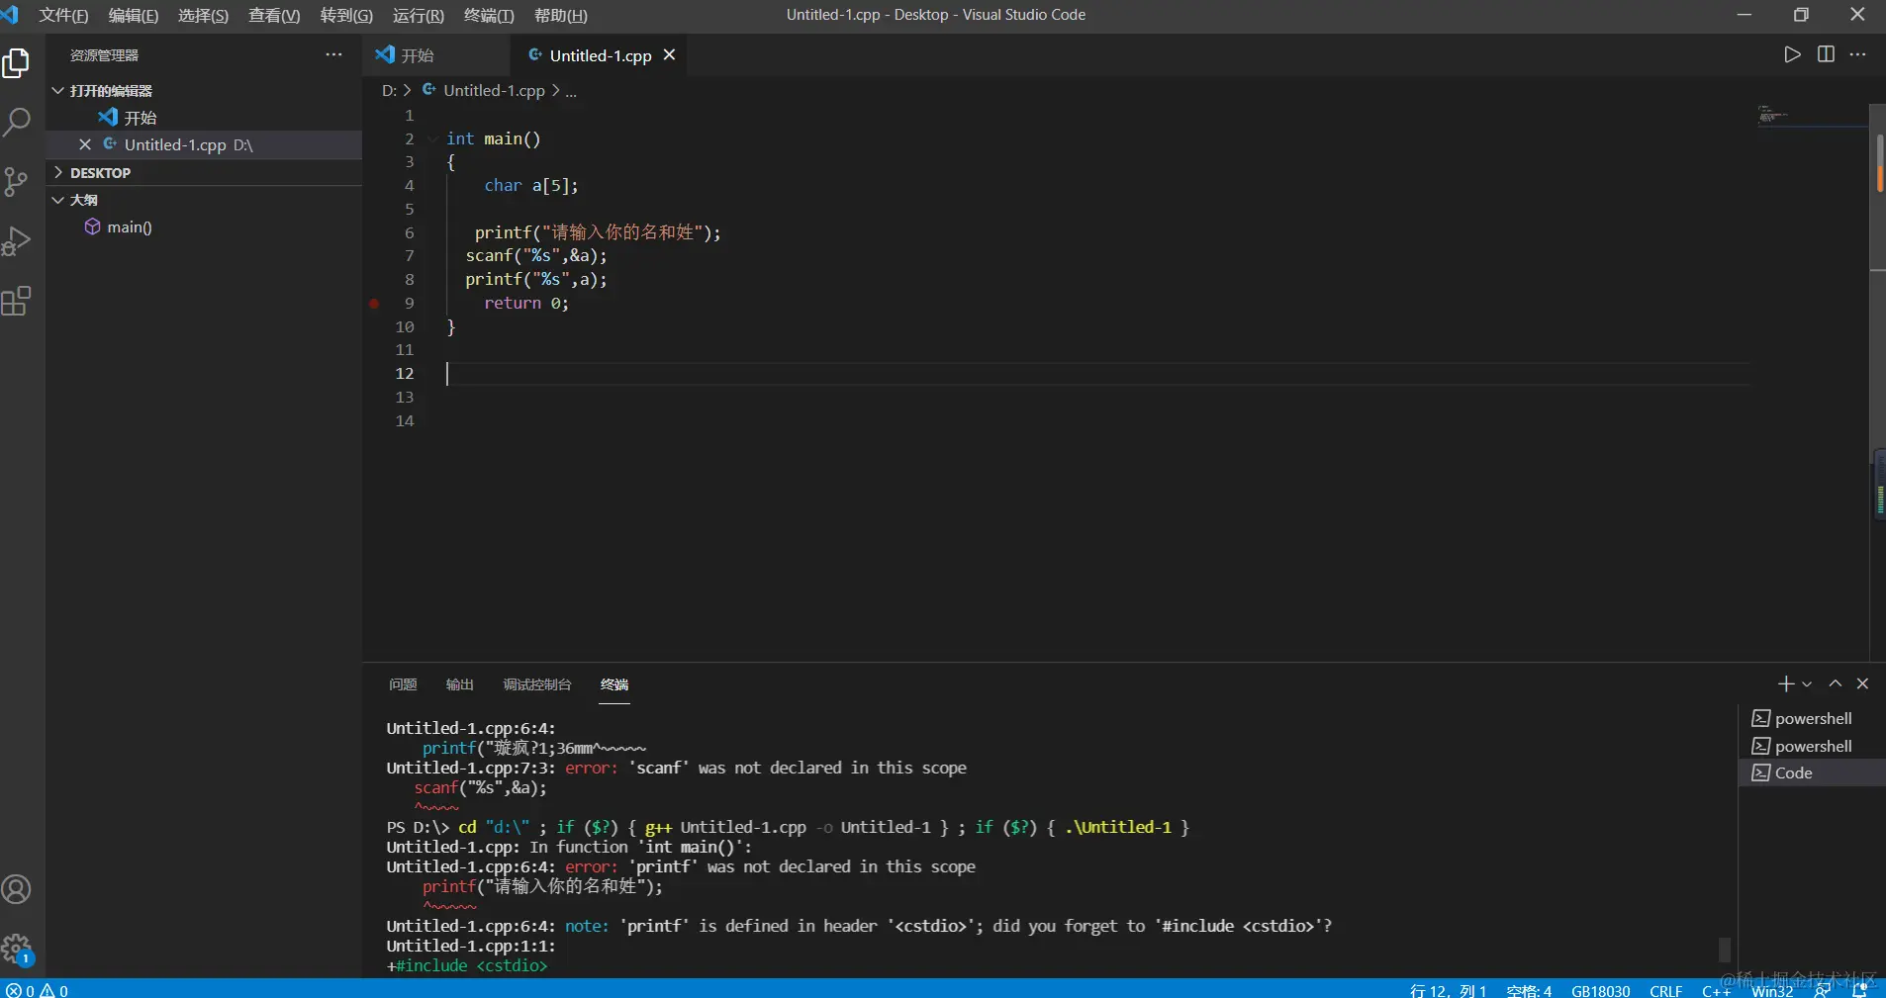Image resolution: width=1886 pixels, height=998 pixels.
Task: Open Explorer panel More Actions ellipsis
Action: click(x=333, y=54)
